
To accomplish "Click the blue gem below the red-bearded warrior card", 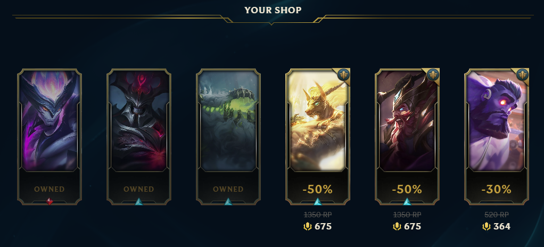I will point(407,201).
